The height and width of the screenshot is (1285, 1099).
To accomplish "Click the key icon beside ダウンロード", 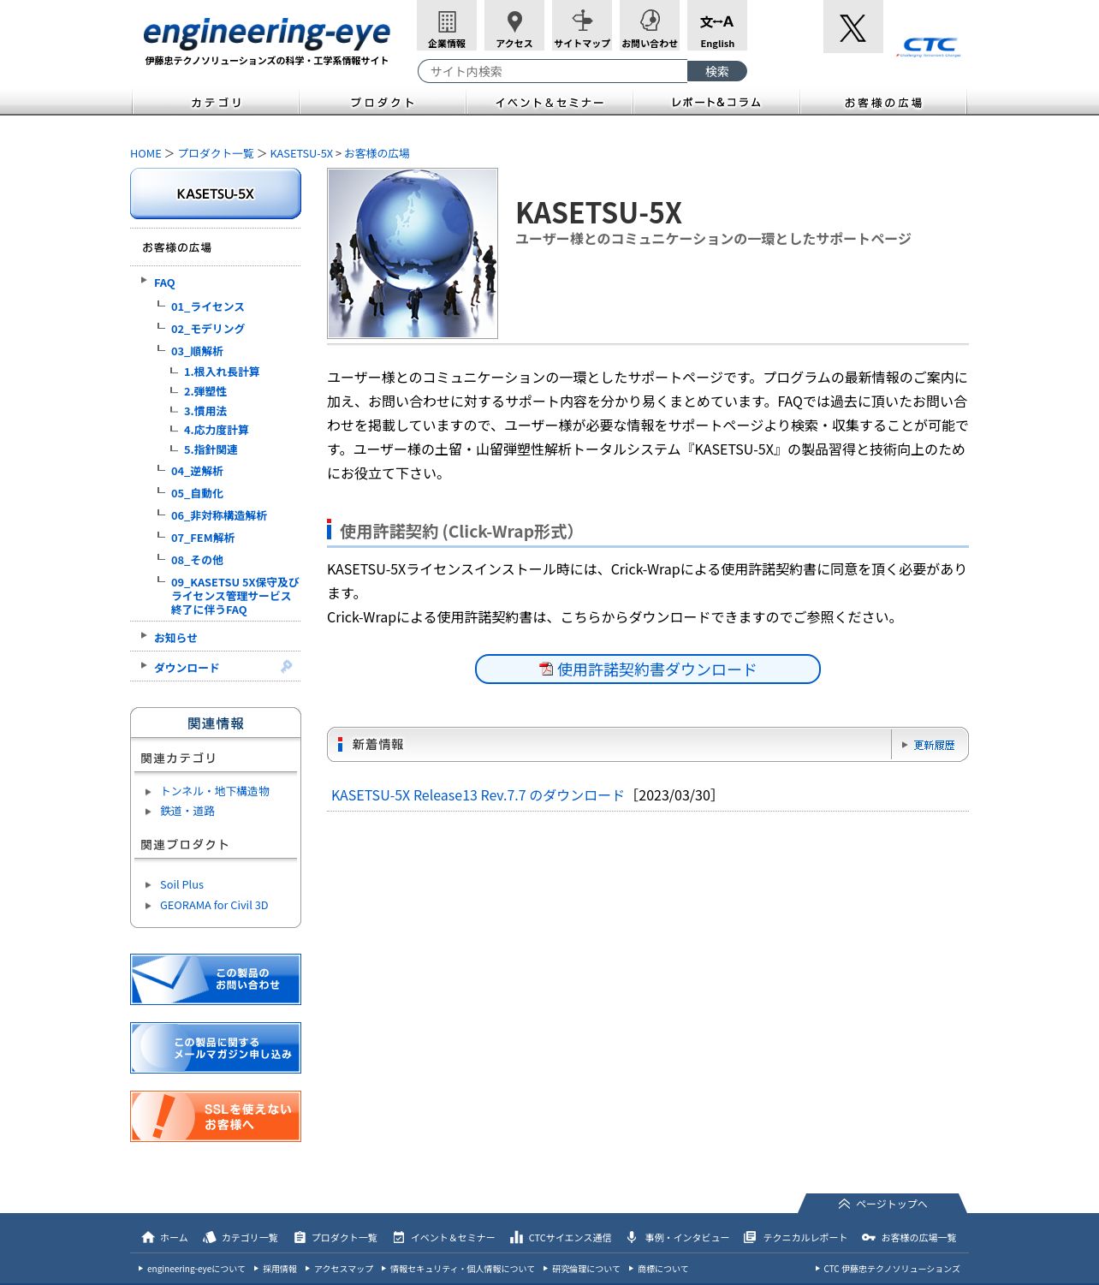I will (x=287, y=666).
